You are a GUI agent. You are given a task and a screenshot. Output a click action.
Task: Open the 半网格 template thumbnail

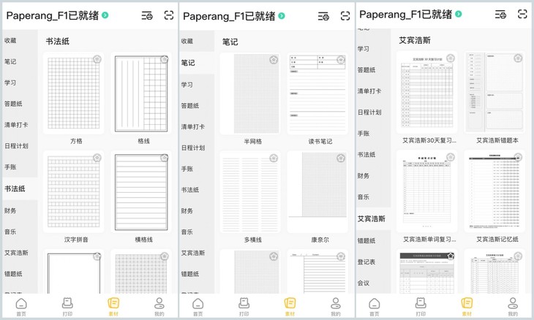[250, 94]
